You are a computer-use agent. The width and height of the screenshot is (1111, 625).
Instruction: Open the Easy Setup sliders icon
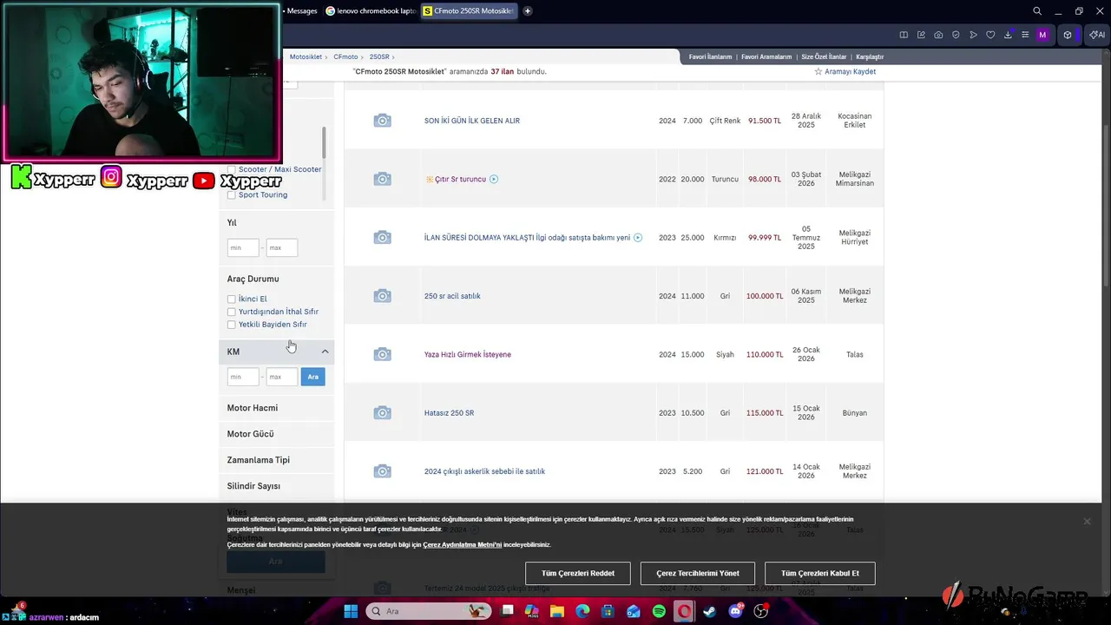(1025, 35)
